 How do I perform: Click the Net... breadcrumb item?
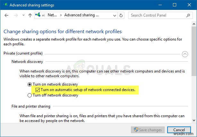(x=52, y=15)
